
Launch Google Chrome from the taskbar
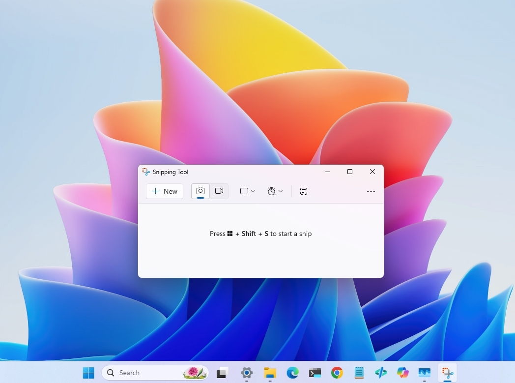(x=337, y=373)
